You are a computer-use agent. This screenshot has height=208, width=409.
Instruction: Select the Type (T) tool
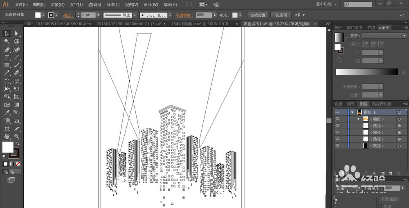(7, 57)
